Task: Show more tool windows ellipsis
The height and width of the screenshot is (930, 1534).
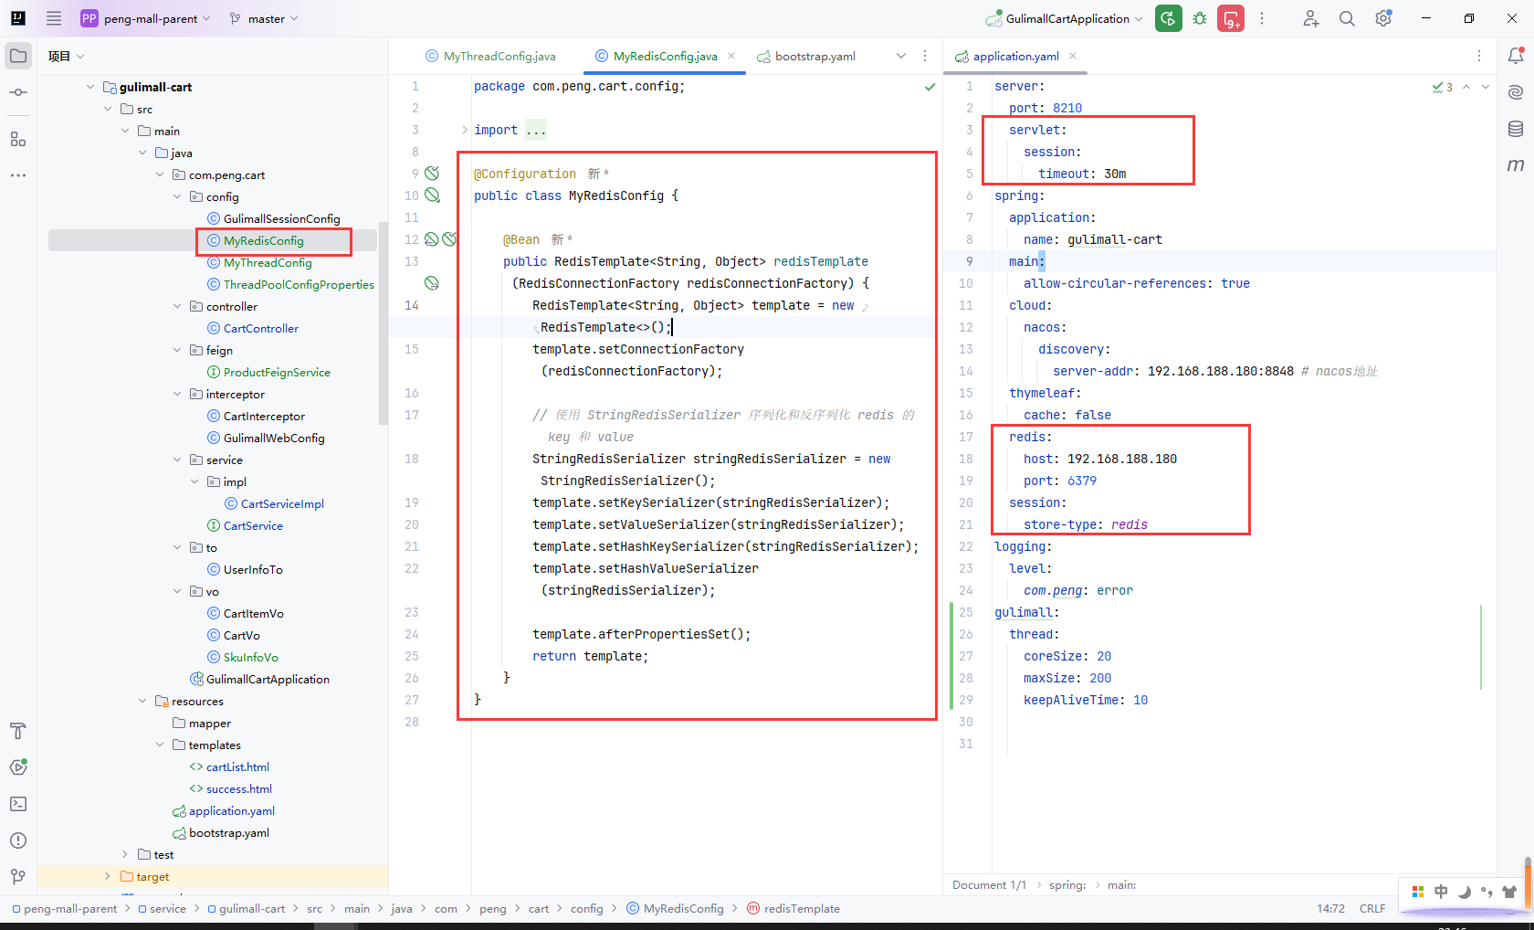Action: point(18,174)
